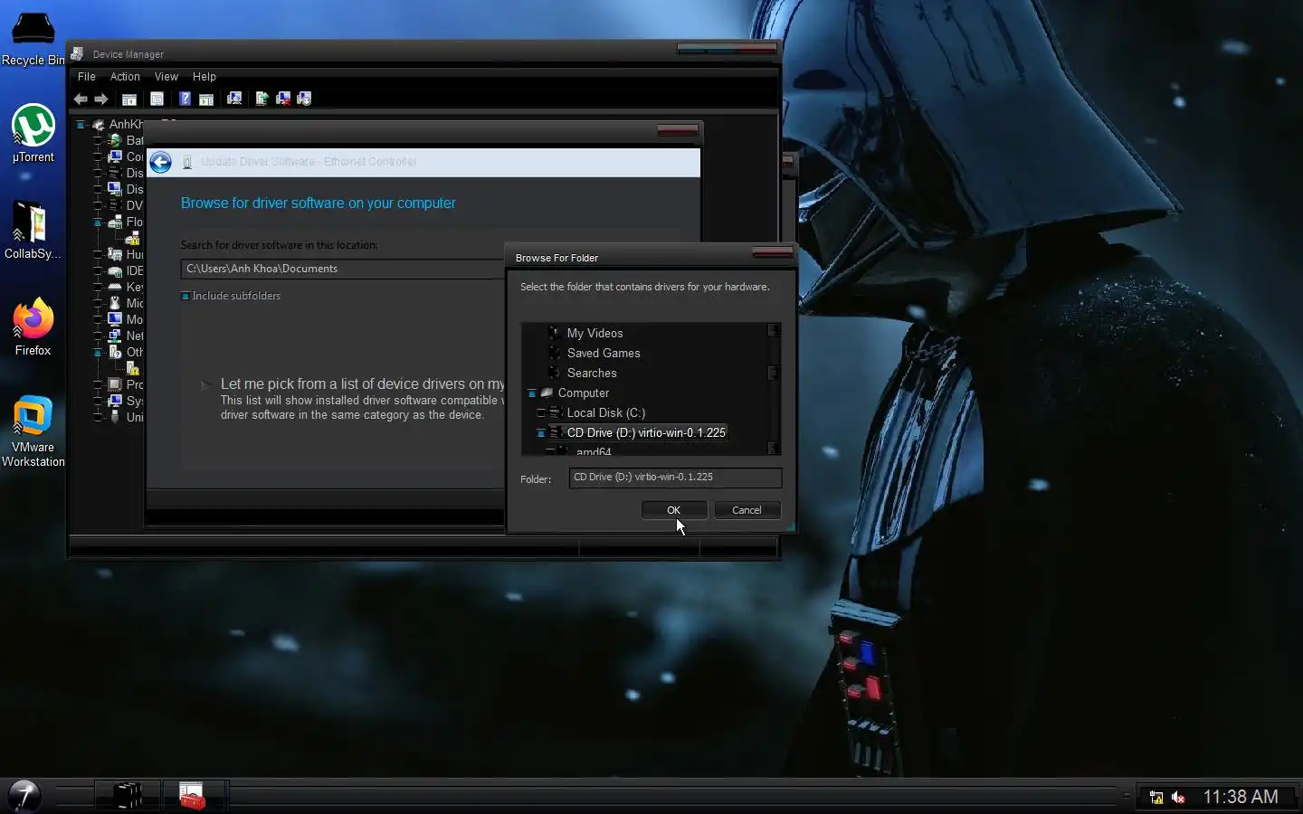
Task: Select the yellow-warning device under Floppy category
Action: [x=132, y=239]
